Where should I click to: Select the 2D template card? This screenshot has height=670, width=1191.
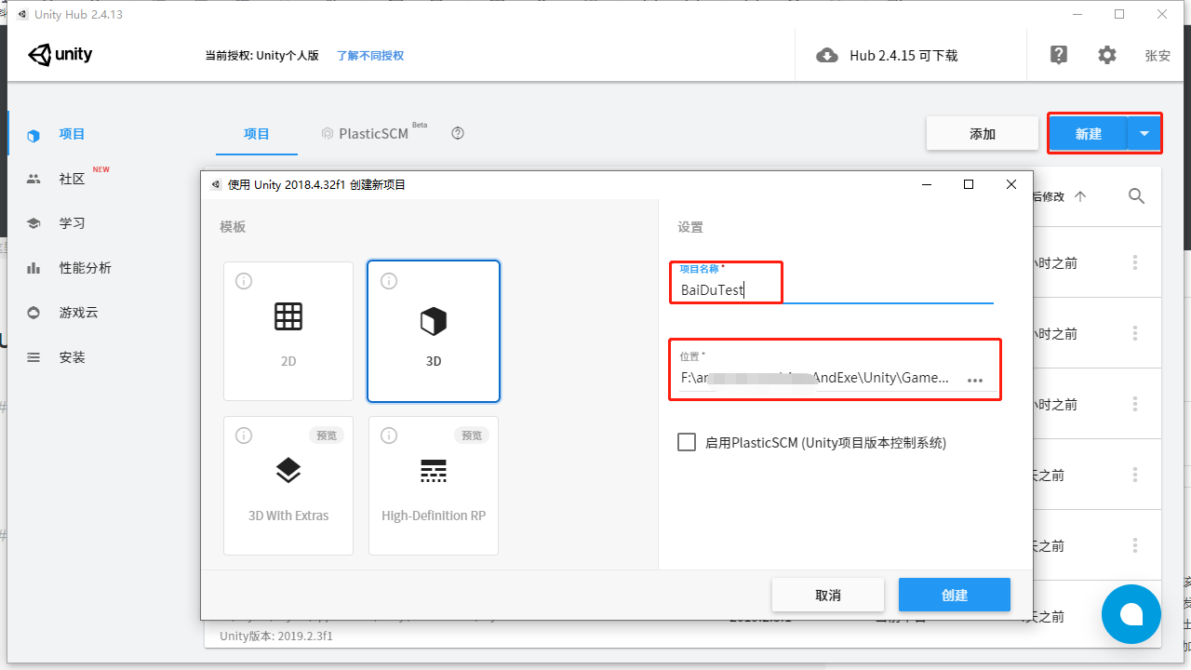click(288, 331)
